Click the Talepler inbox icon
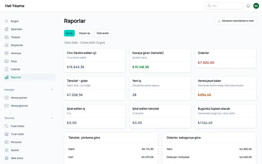 tap(7, 37)
